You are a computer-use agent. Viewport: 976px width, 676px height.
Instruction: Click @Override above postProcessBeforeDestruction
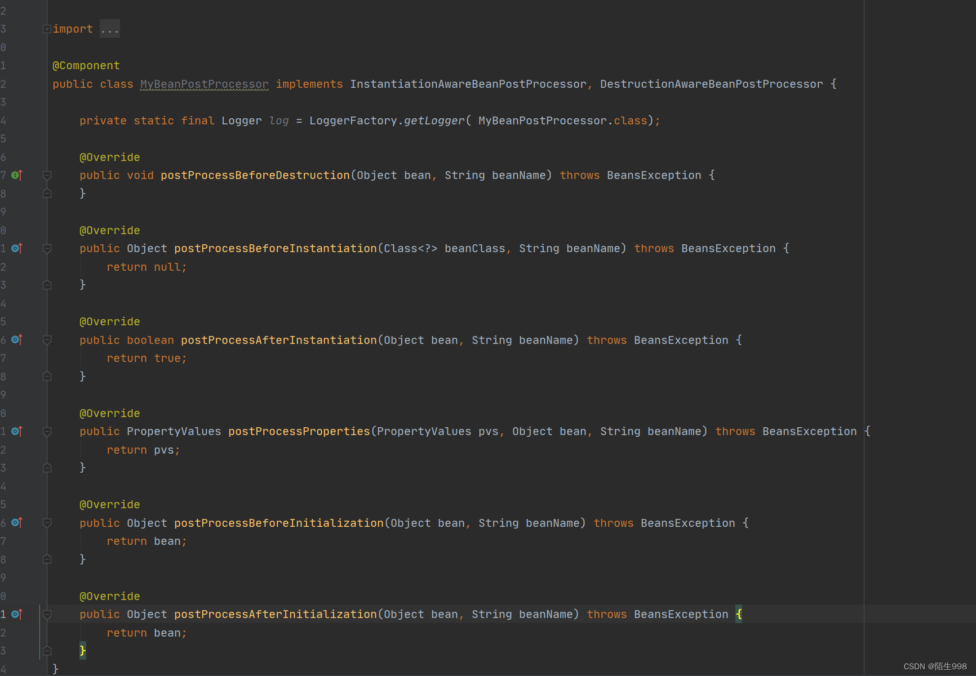pyautogui.click(x=110, y=158)
